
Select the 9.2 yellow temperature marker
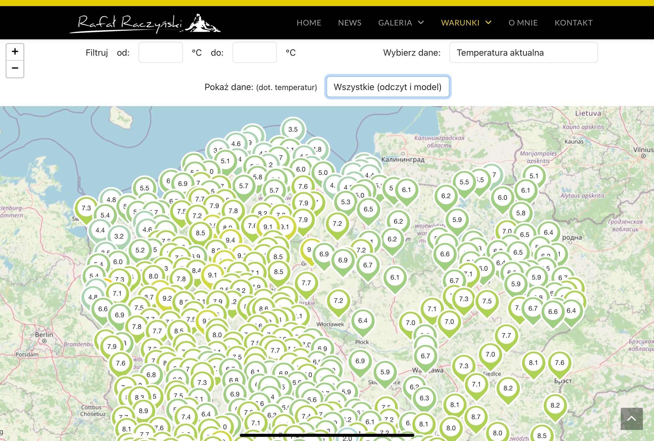167,298
